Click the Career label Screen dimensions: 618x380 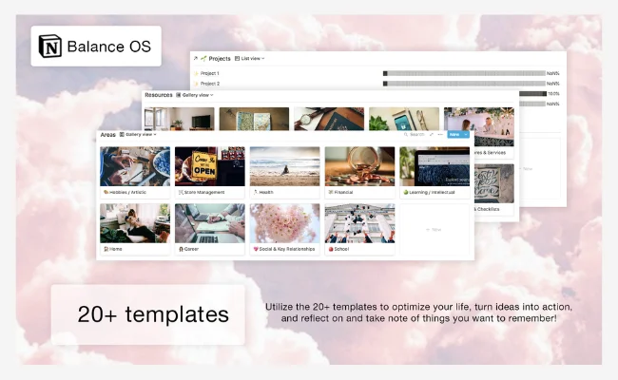(x=191, y=249)
